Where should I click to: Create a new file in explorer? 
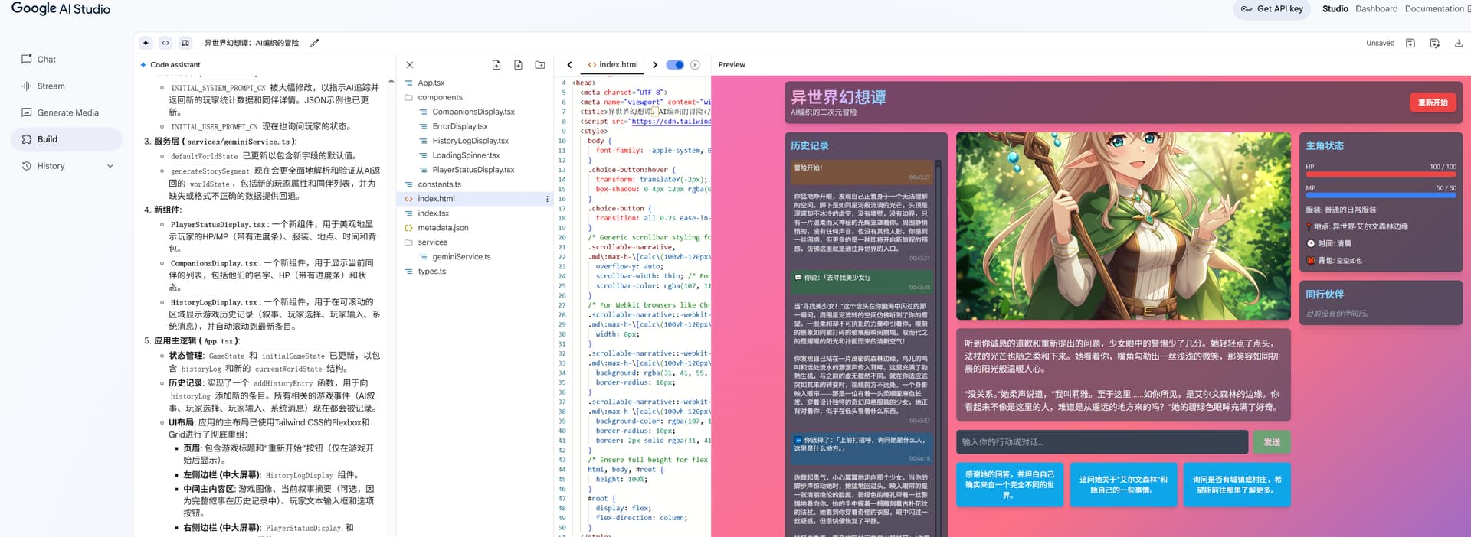click(x=519, y=65)
